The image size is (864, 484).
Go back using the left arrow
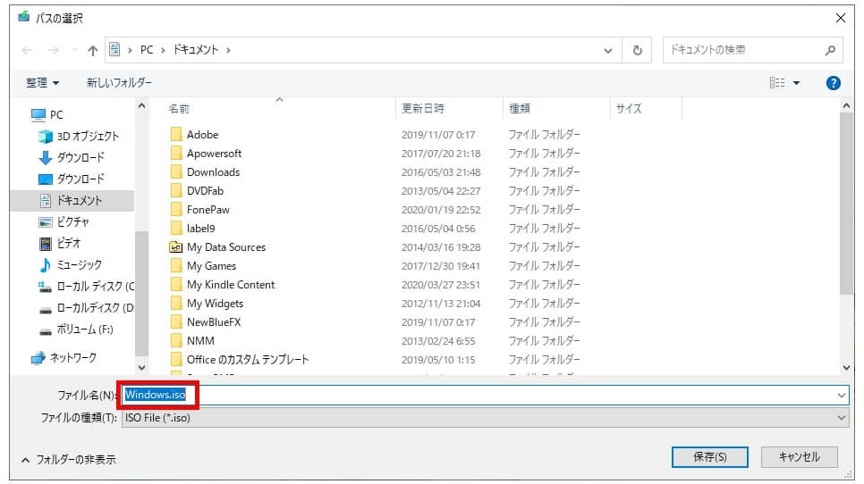(x=27, y=50)
